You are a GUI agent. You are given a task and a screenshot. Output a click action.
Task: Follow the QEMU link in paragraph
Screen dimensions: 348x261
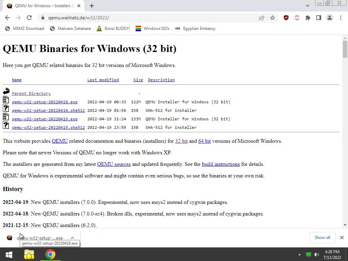tap(60, 141)
